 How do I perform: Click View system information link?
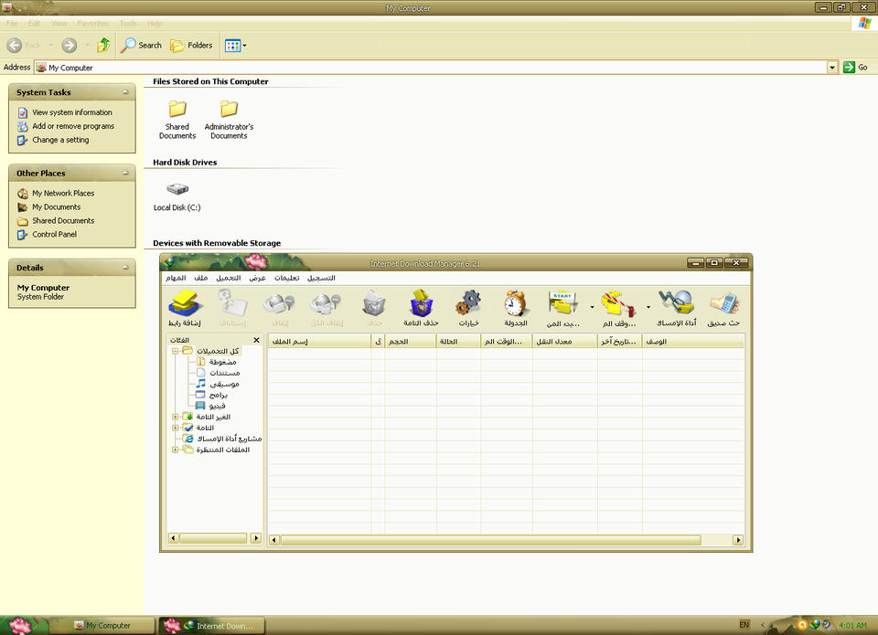click(72, 112)
